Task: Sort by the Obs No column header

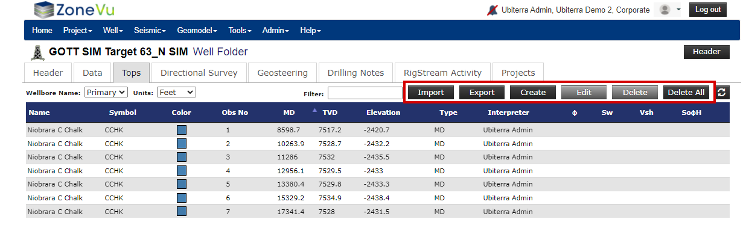Action: coord(235,112)
